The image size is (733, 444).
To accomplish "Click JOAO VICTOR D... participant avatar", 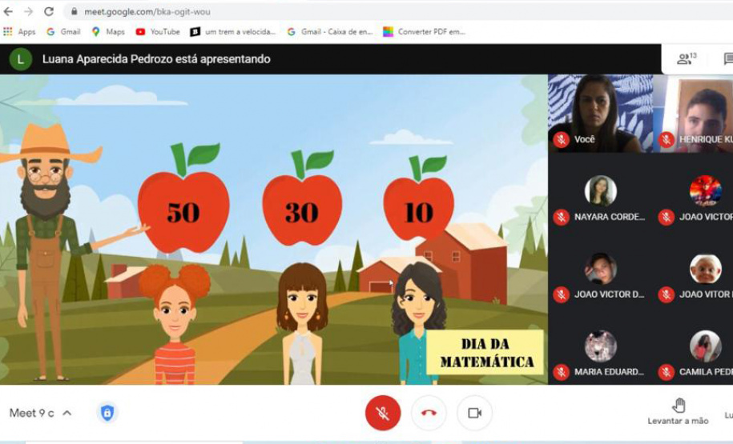I will point(600,269).
